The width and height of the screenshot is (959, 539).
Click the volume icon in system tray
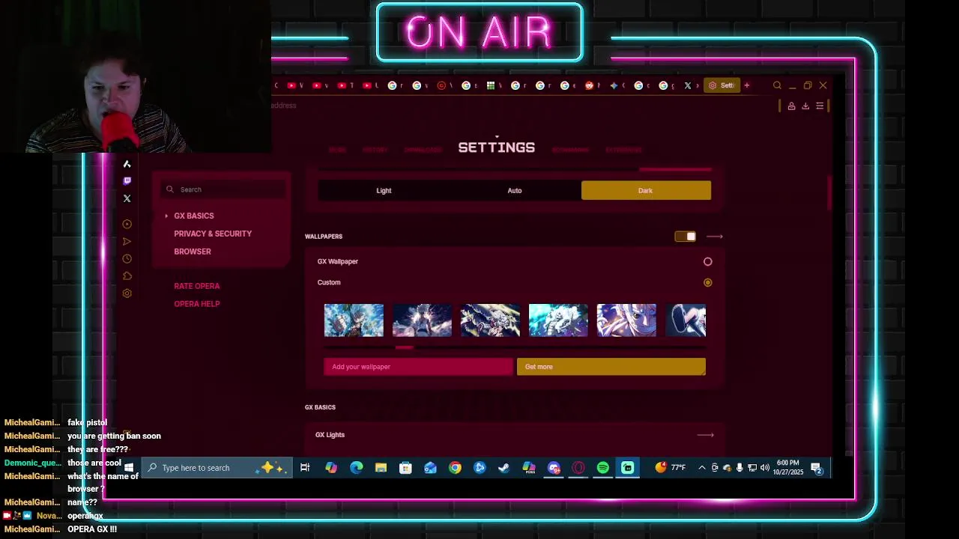pos(764,468)
